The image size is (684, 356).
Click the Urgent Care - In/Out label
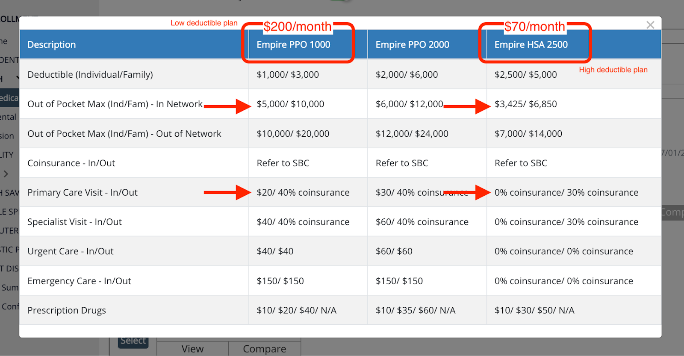(71, 251)
